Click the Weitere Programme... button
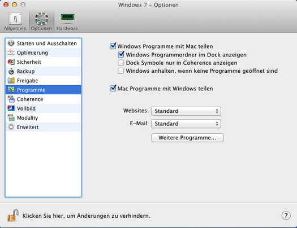The height and width of the screenshot is (228, 297). 187,138
